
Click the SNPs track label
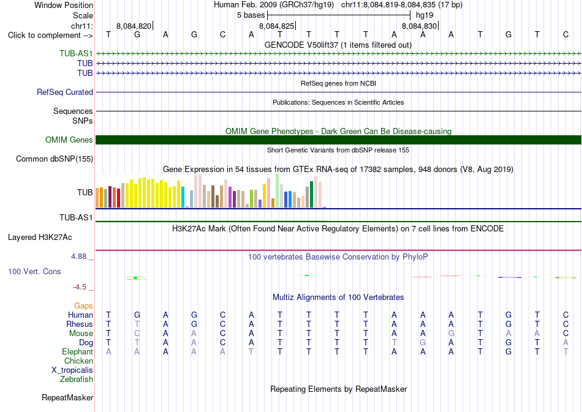[83, 121]
